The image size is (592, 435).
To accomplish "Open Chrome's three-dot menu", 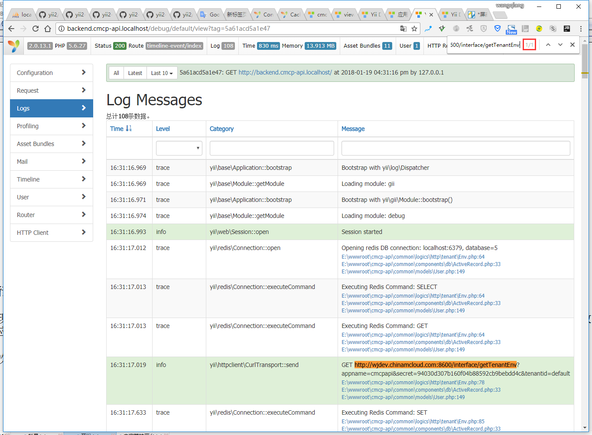I will 581,29.
